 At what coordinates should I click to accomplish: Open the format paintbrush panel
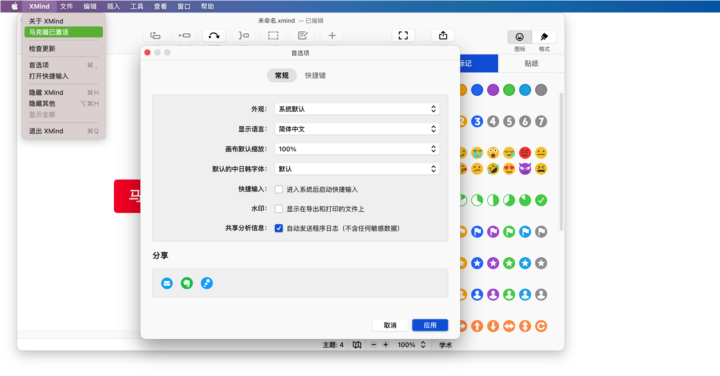click(544, 37)
